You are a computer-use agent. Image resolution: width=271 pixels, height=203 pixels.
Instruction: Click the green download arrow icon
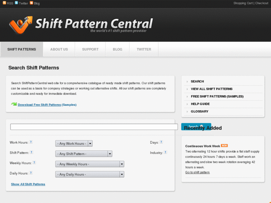click(x=14, y=104)
